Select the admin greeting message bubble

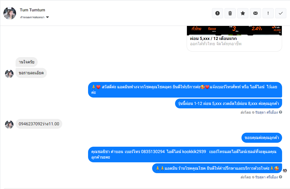185,90
